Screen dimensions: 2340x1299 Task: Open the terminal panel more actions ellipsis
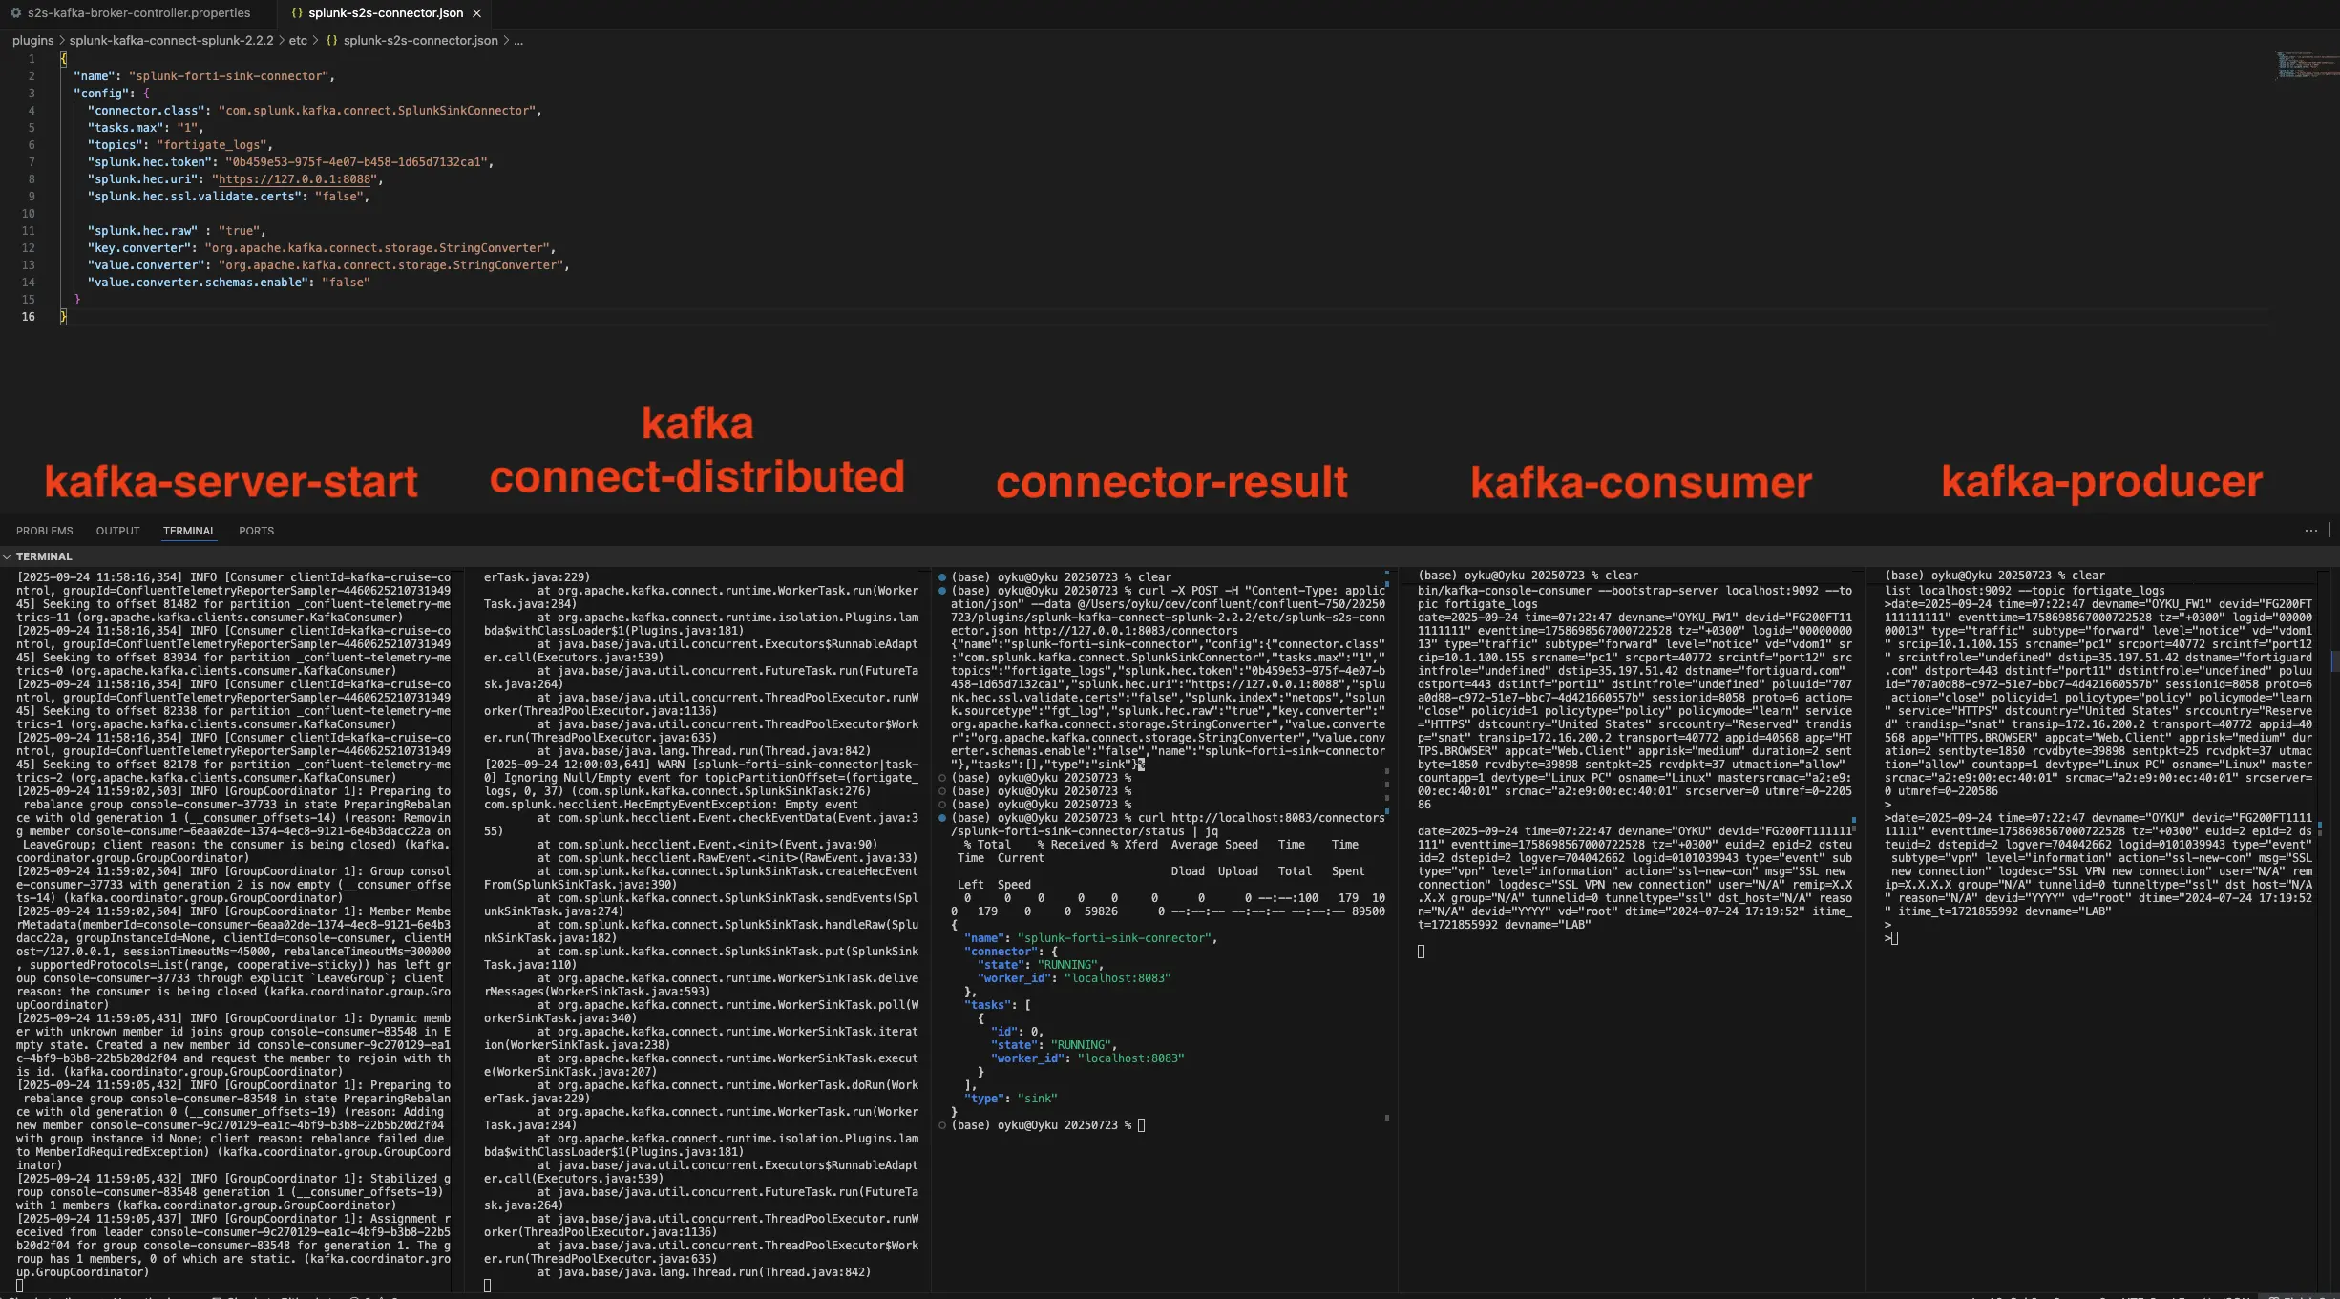click(2310, 531)
